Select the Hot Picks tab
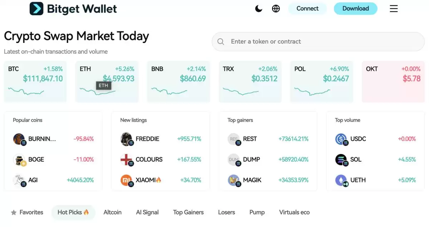This screenshot has width=429, height=227. (73, 212)
